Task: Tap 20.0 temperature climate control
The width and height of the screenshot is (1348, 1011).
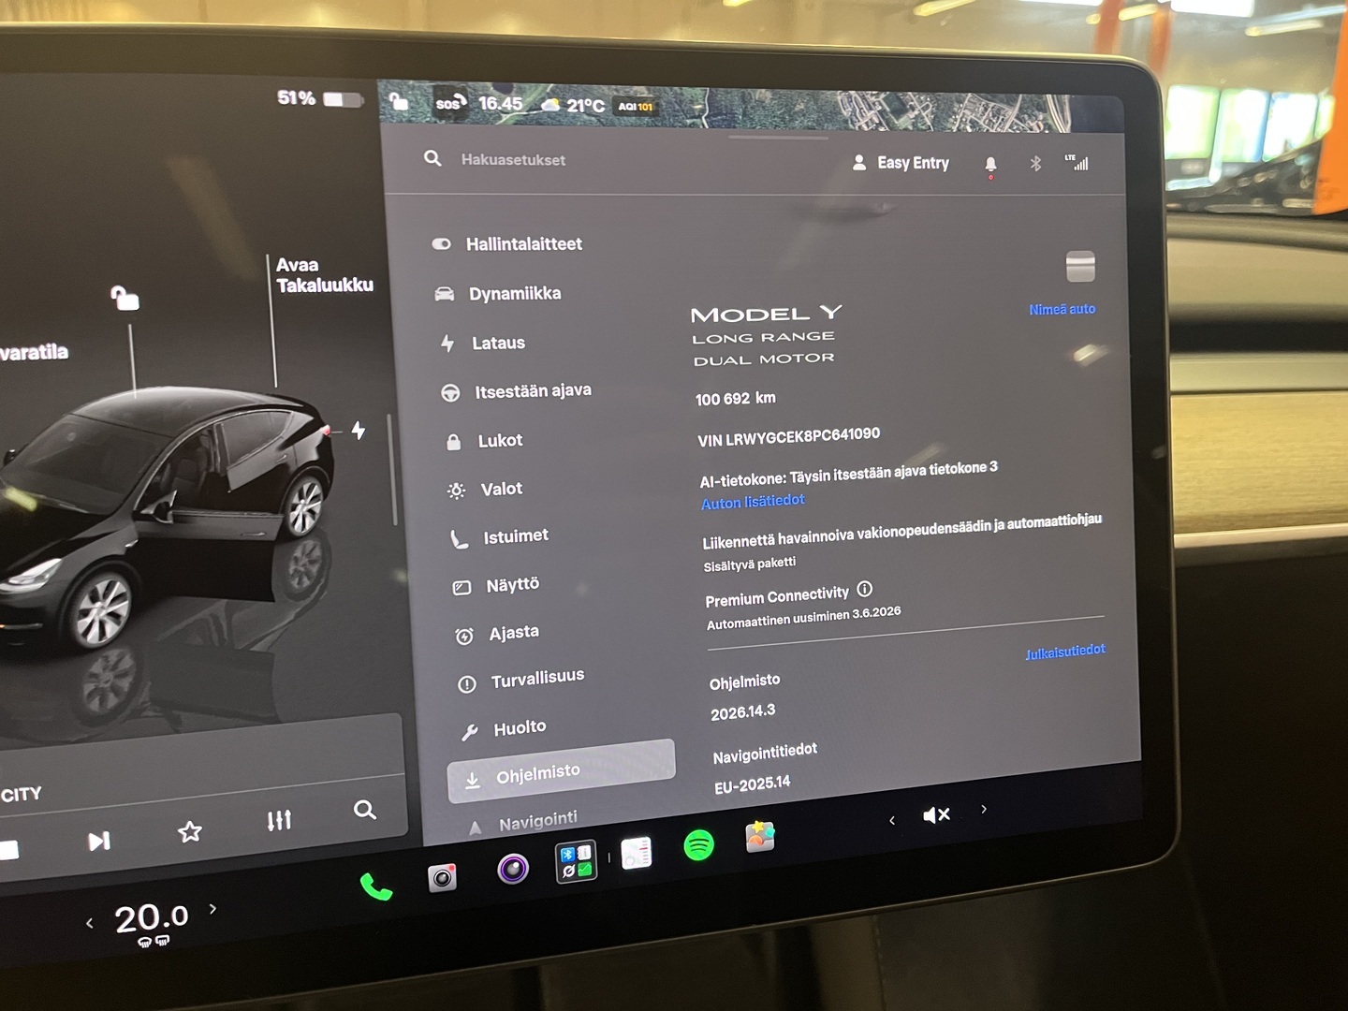Action: tap(152, 917)
